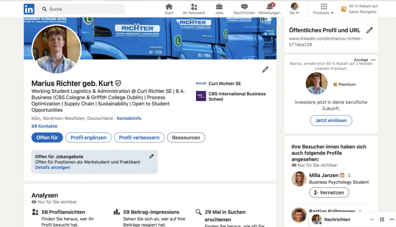The image size is (396, 227).
Task: Click the avatar in the messaging overlay
Action: (x=316, y=219)
